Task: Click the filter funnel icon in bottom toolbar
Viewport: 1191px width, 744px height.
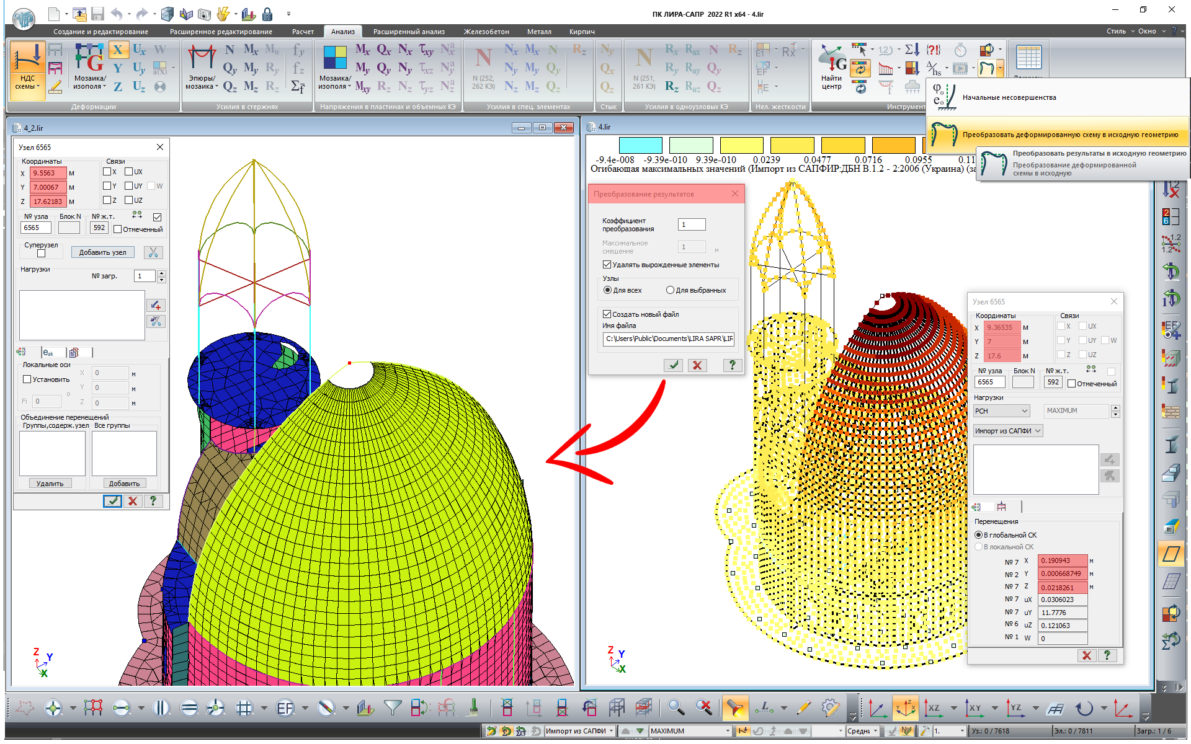Action: coord(393,707)
